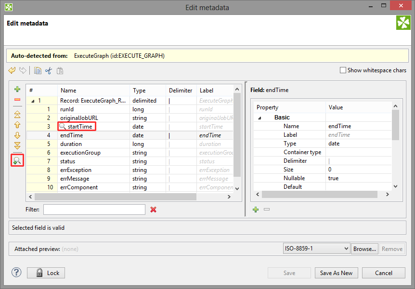Click the red minus remove field icon
The width and height of the screenshot is (415, 289).
click(x=17, y=100)
